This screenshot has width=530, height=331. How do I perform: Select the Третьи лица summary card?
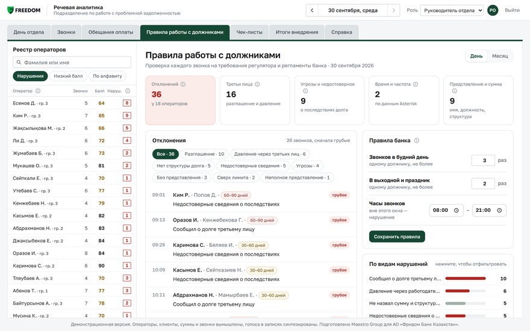[255, 101]
